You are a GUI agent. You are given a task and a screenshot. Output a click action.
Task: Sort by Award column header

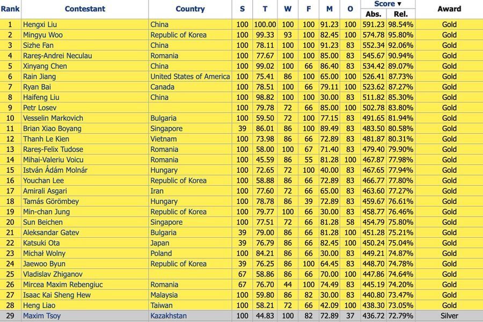point(449,9)
